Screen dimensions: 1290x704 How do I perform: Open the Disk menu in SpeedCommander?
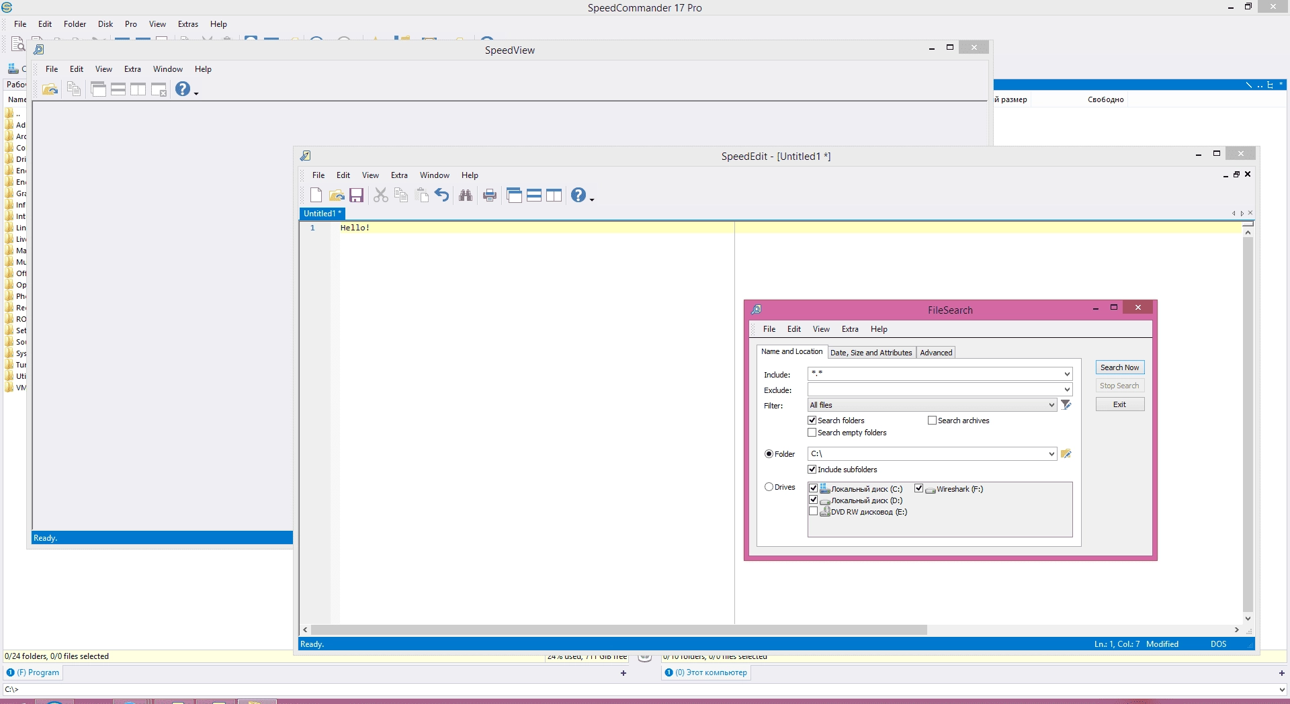pyautogui.click(x=105, y=24)
